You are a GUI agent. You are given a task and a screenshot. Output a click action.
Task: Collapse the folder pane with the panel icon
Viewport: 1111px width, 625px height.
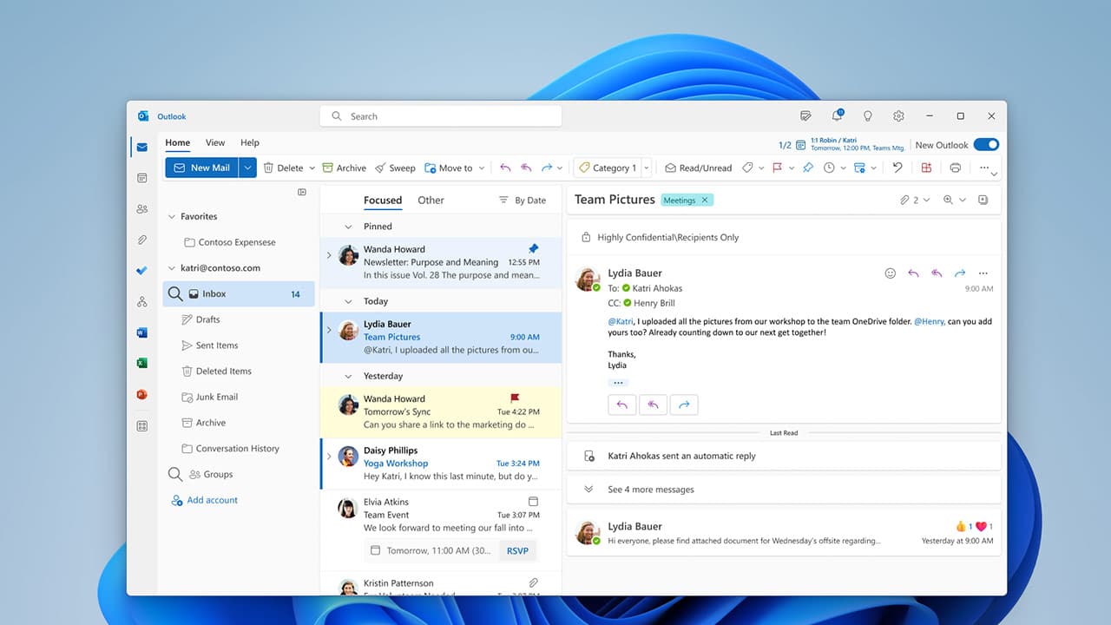coord(302,192)
